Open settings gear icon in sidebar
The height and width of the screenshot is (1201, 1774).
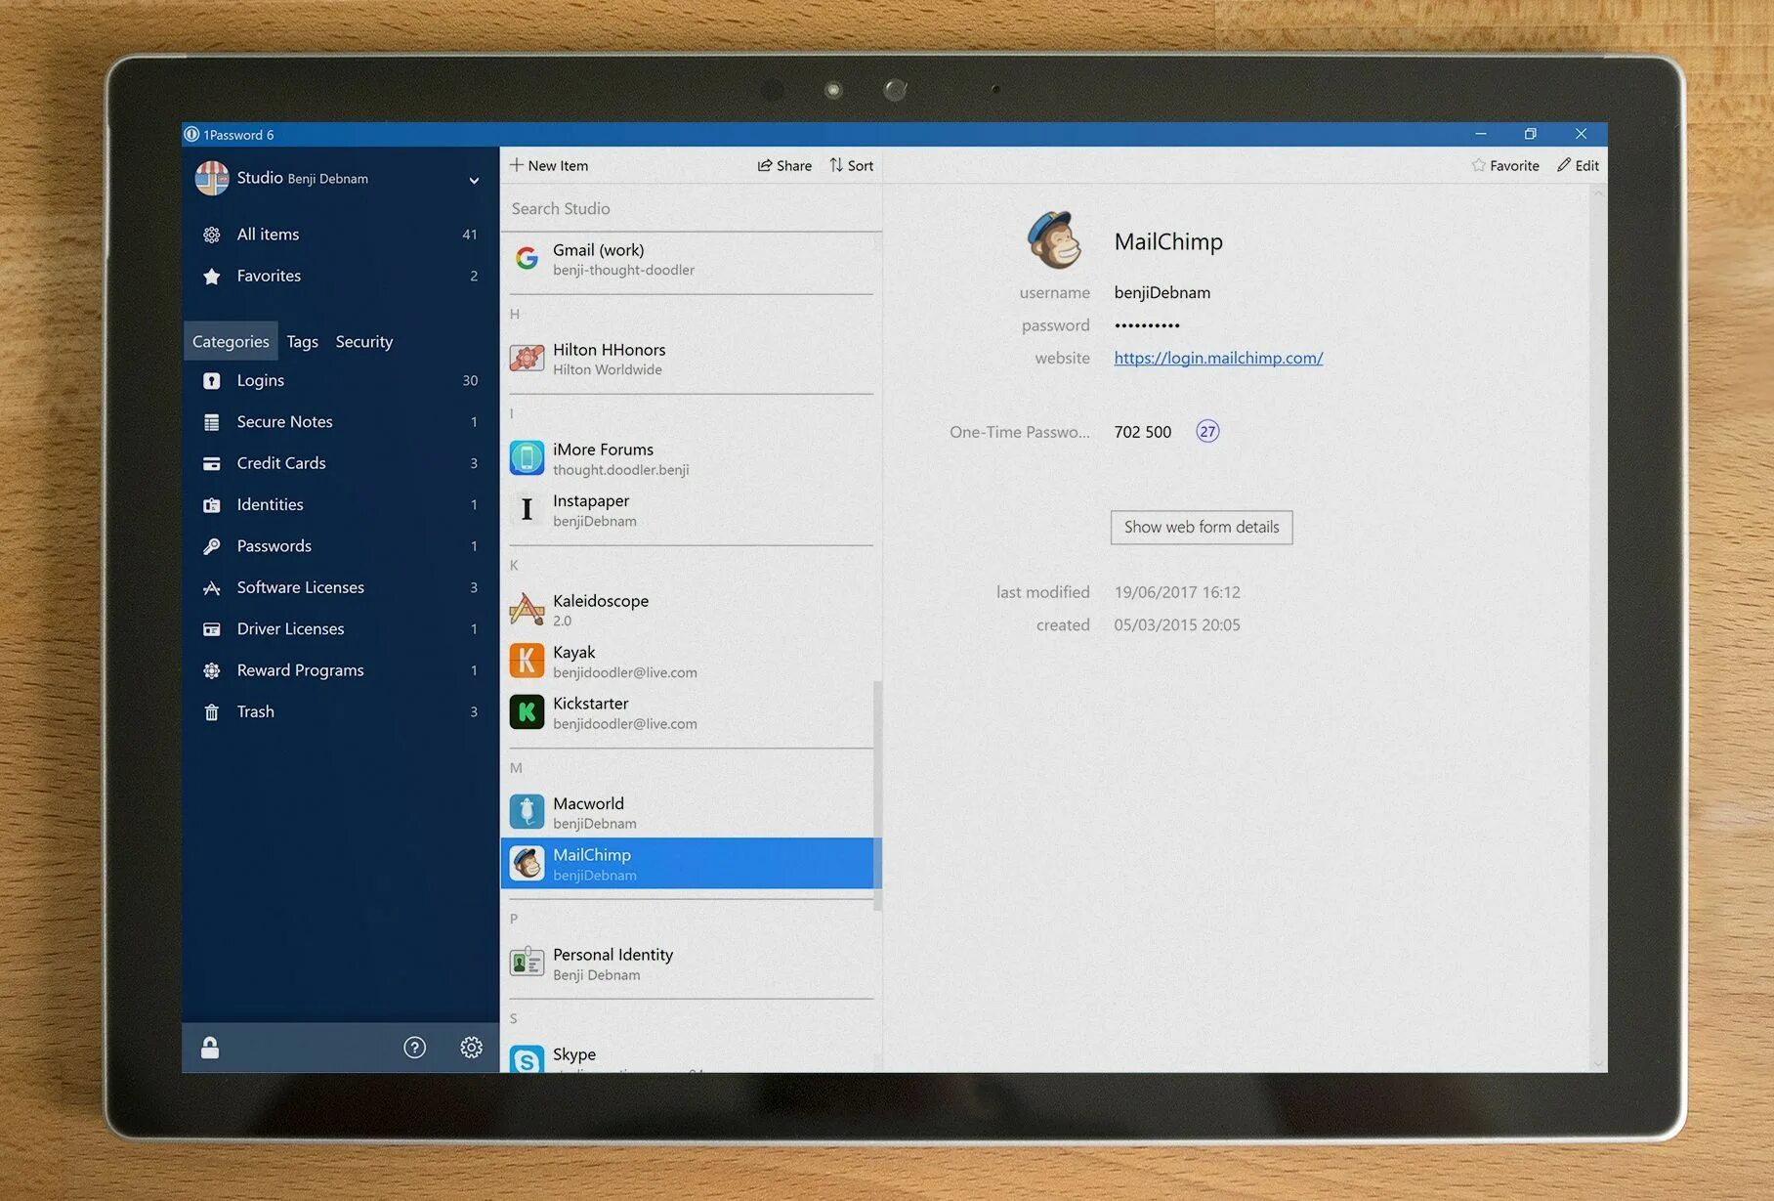pyautogui.click(x=471, y=1048)
